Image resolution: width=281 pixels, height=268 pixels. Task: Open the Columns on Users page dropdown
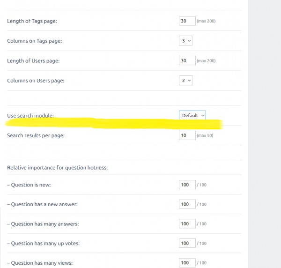(x=186, y=80)
